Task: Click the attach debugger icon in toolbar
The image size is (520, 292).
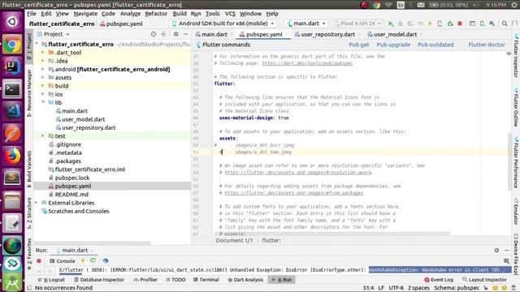Action: point(450,24)
